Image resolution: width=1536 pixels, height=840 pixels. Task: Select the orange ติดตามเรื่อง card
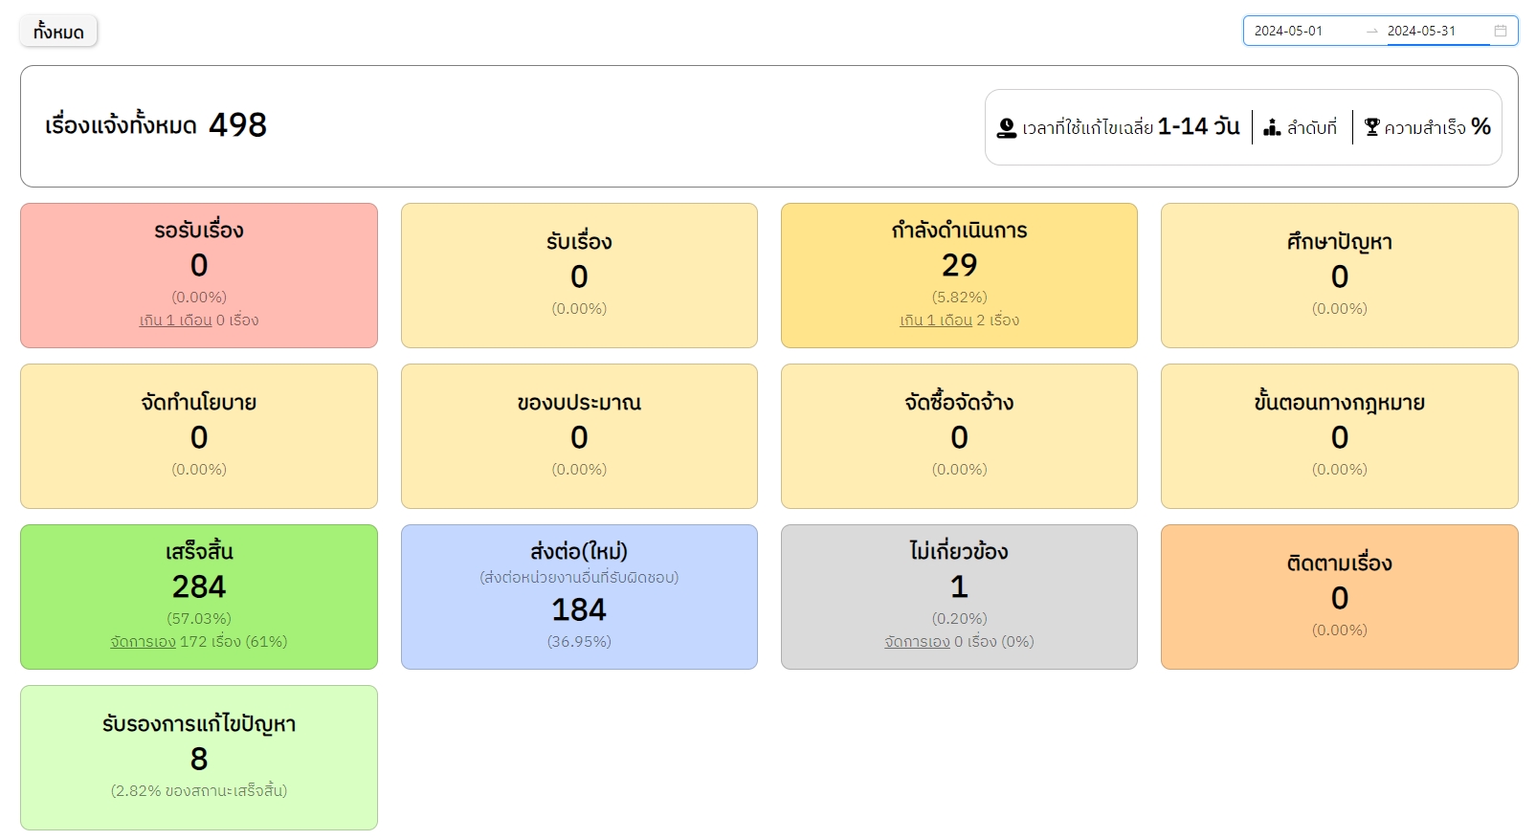click(1338, 596)
